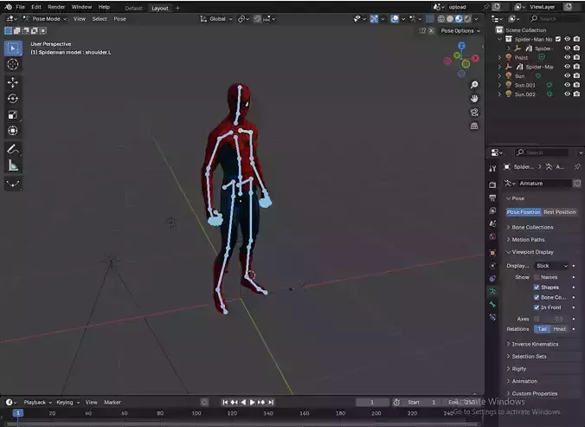Select the Select Box tool
The image size is (585, 427).
[x=13, y=49]
